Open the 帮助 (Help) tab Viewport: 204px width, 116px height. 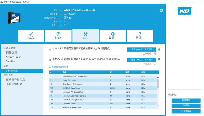coord(140,36)
